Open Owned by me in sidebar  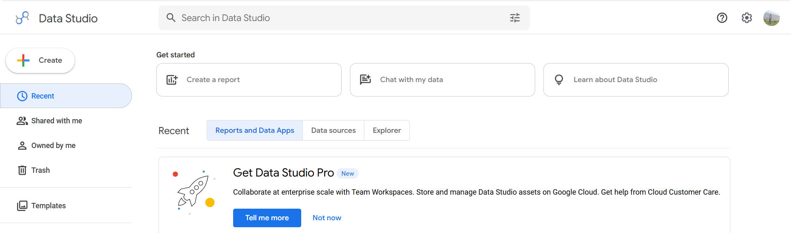click(x=66, y=146)
